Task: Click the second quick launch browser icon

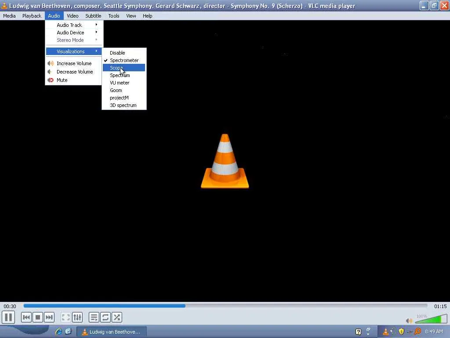Action: [x=68, y=332]
